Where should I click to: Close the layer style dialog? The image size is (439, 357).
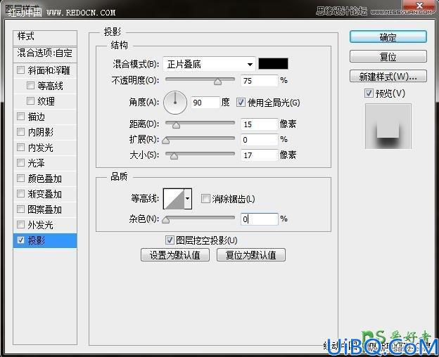tap(419, 6)
